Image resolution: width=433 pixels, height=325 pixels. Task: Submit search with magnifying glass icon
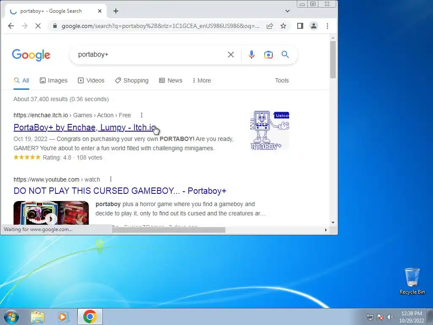tap(285, 55)
